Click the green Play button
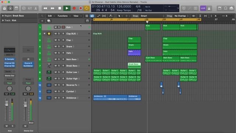The width and height of the screenshot is (236, 133). [67, 8]
